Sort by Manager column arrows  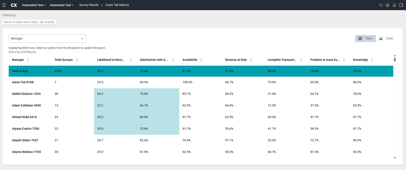point(28,60)
